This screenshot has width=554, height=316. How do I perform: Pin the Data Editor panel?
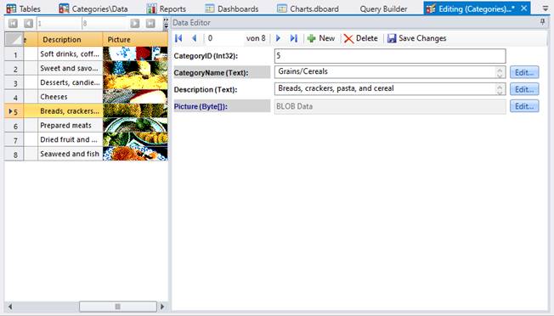point(543,22)
